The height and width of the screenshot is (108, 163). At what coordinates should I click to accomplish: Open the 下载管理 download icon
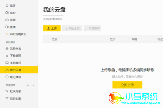(x=7, y=56)
